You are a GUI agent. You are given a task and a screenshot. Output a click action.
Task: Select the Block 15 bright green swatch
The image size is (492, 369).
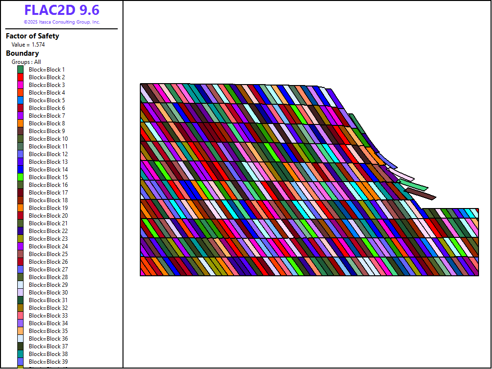coord(21,177)
